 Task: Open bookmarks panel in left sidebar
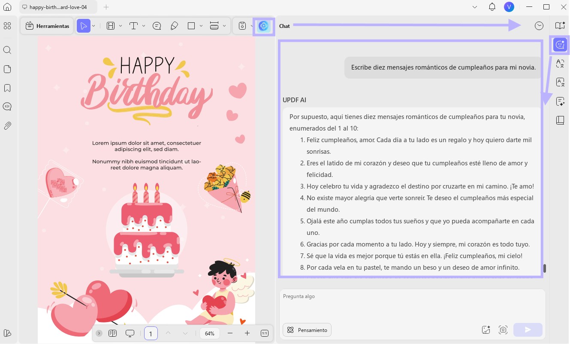pos(7,88)
